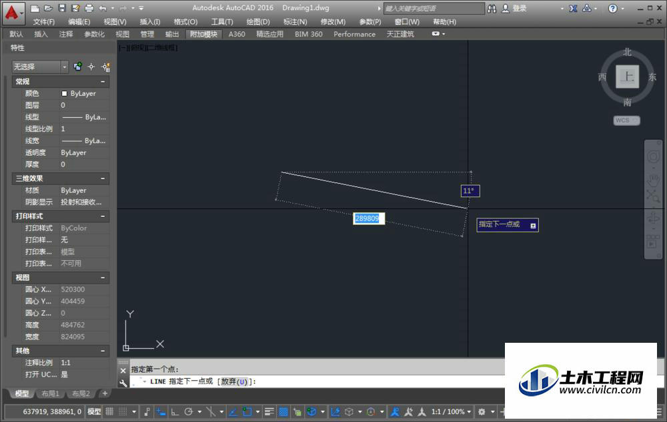Click the Save As icon

click(75, 8)
